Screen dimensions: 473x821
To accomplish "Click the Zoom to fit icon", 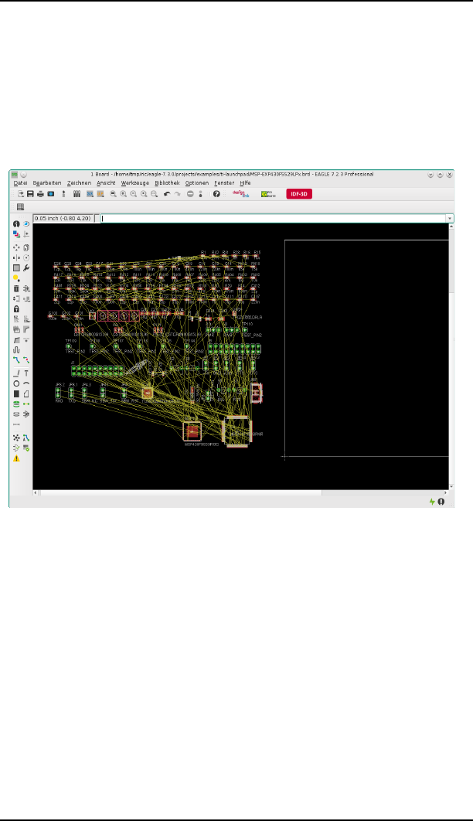I will click(x=113, y=194).
